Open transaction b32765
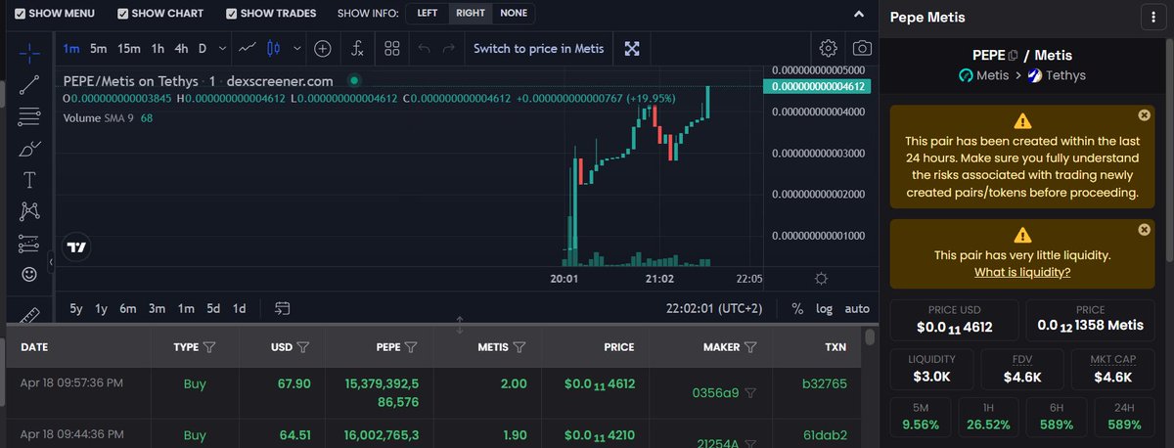The image size is (1174, 448). (823, 384)
